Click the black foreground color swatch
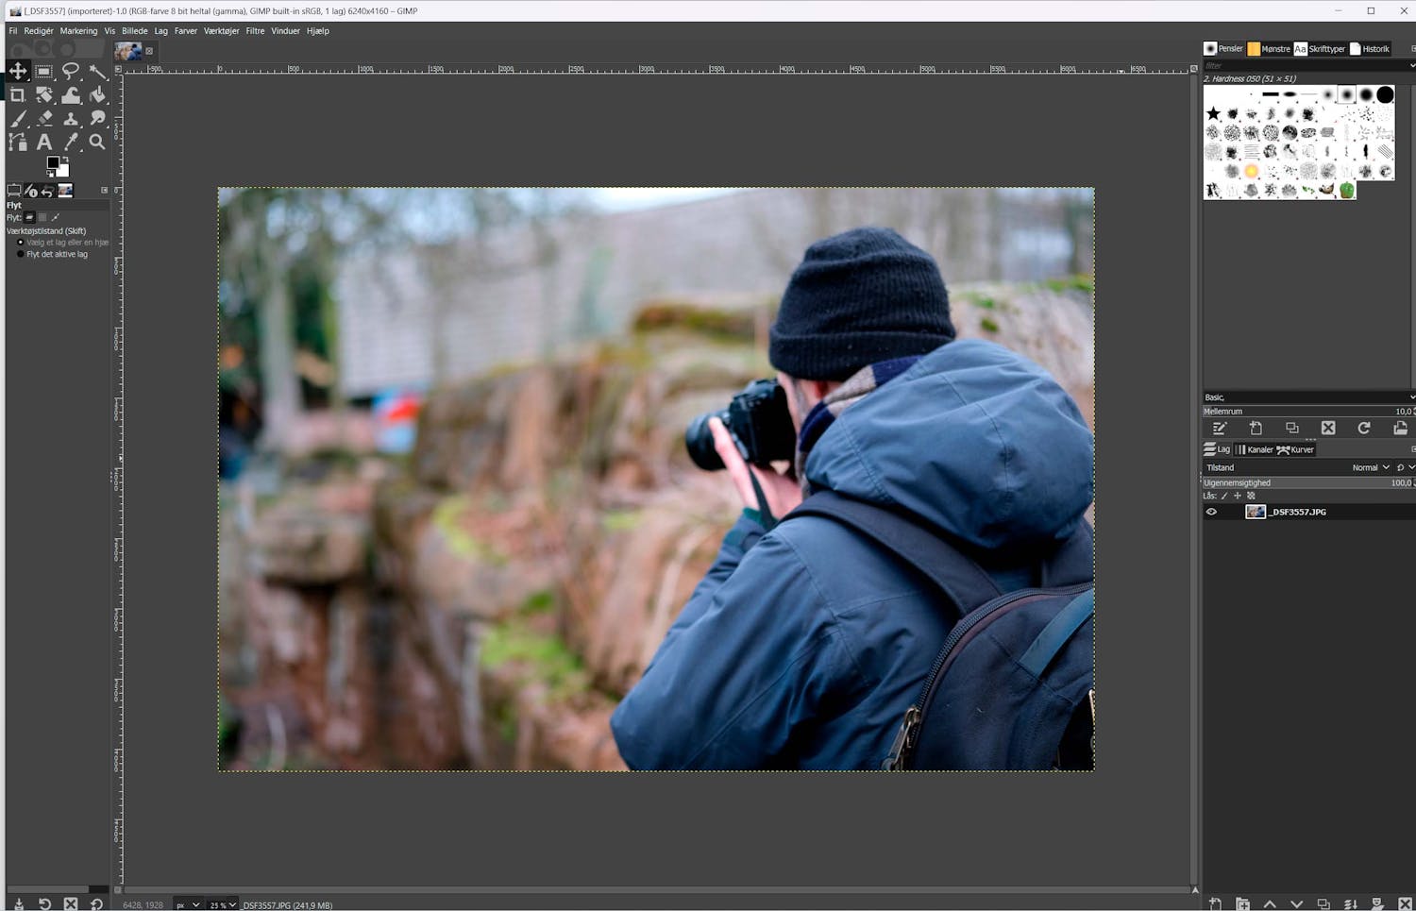This screenshot has height=911, width=1416. [53, 163]
